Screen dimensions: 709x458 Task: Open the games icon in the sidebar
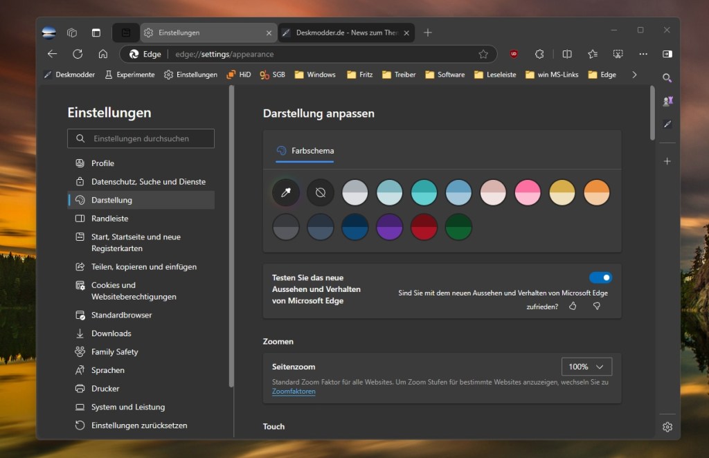[667, 101]
